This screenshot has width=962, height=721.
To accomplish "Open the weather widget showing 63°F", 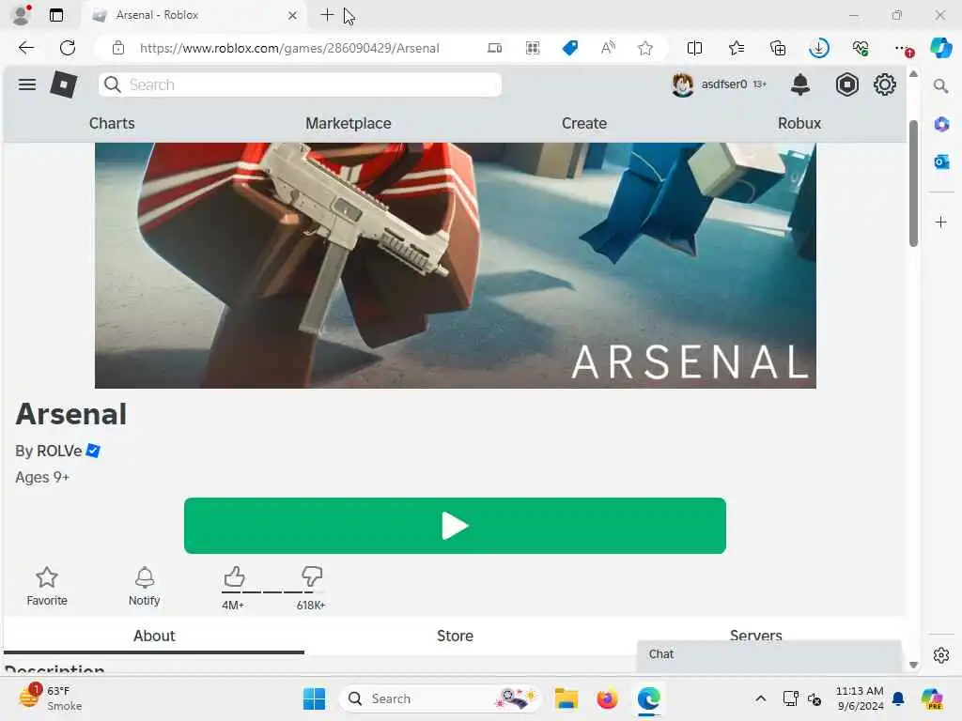I will [x=51, y=698].
